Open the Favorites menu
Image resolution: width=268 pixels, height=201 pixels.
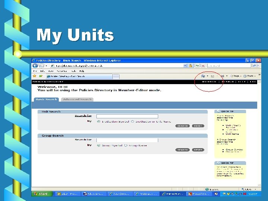click(62, 71)
